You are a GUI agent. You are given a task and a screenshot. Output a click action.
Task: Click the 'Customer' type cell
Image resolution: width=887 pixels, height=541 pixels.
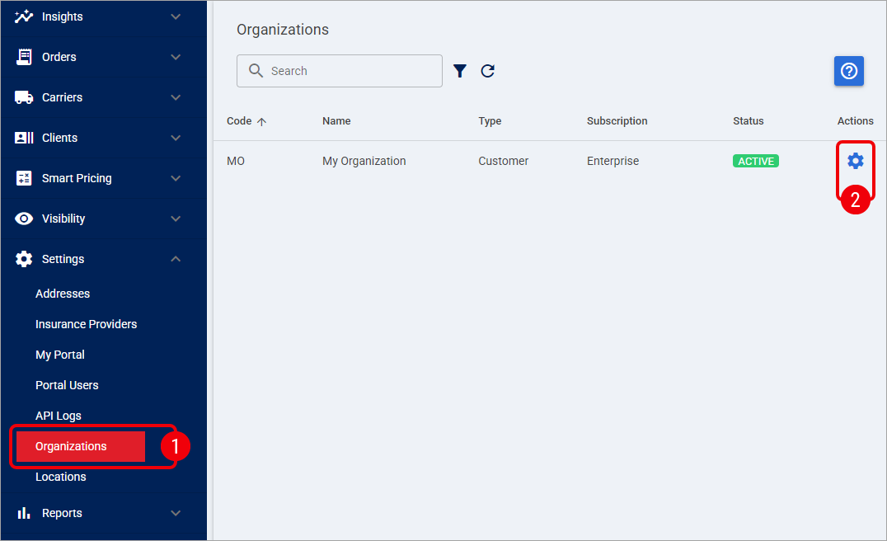tap(504, 162)
